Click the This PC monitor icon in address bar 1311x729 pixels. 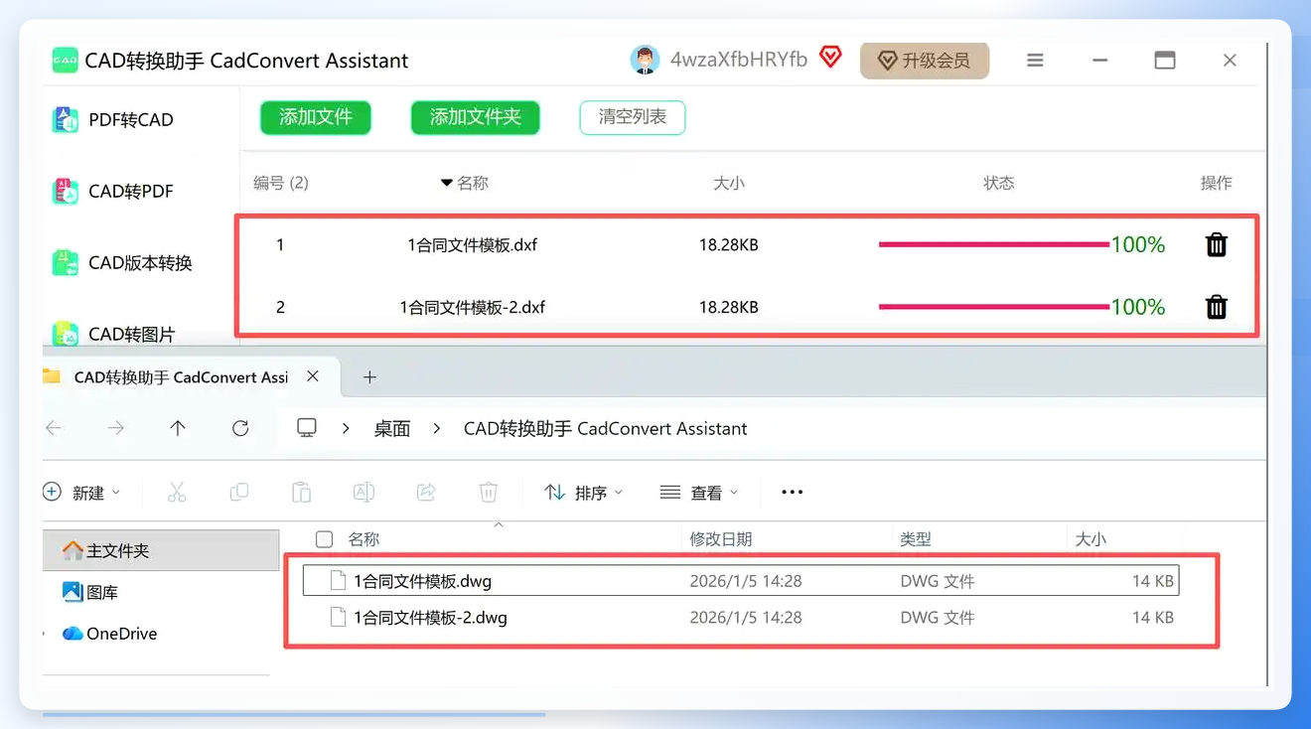[x=307, y=428]
